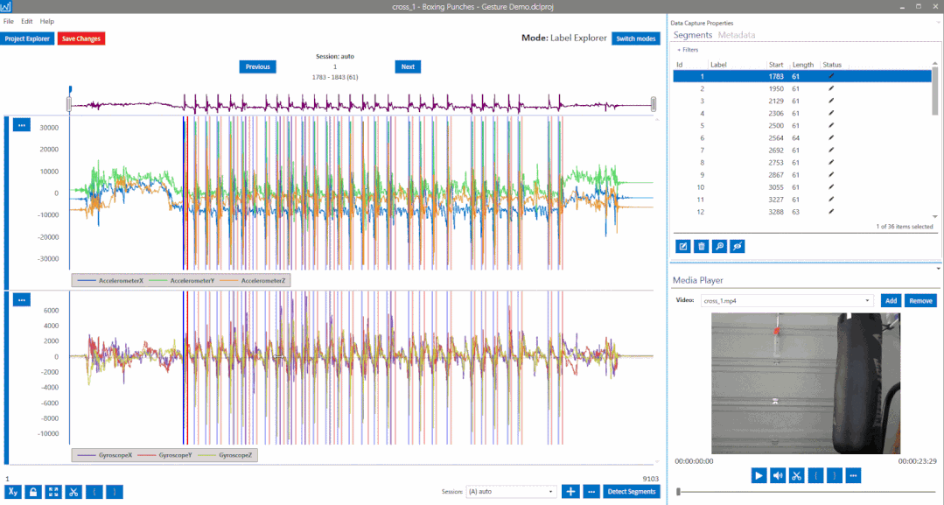Delete the selected segment with trash icon
The height and width of the screenshot is (505, 944).
[x=701, y=247]
